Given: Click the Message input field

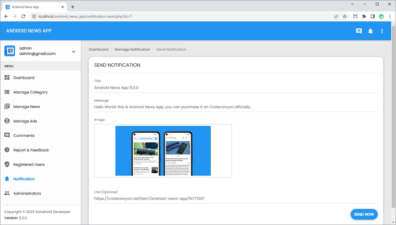Looking at the screenshot, I should tap(236, 107).
